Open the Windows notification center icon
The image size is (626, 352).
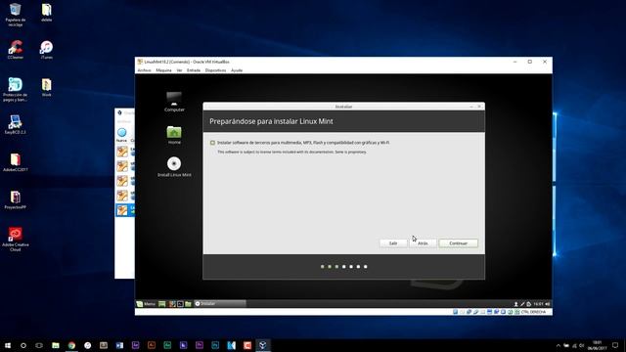pyautogui.click(x=615, y=345)
